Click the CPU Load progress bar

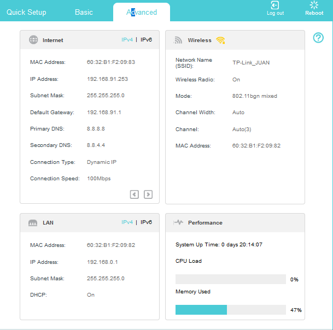point(230,279)
